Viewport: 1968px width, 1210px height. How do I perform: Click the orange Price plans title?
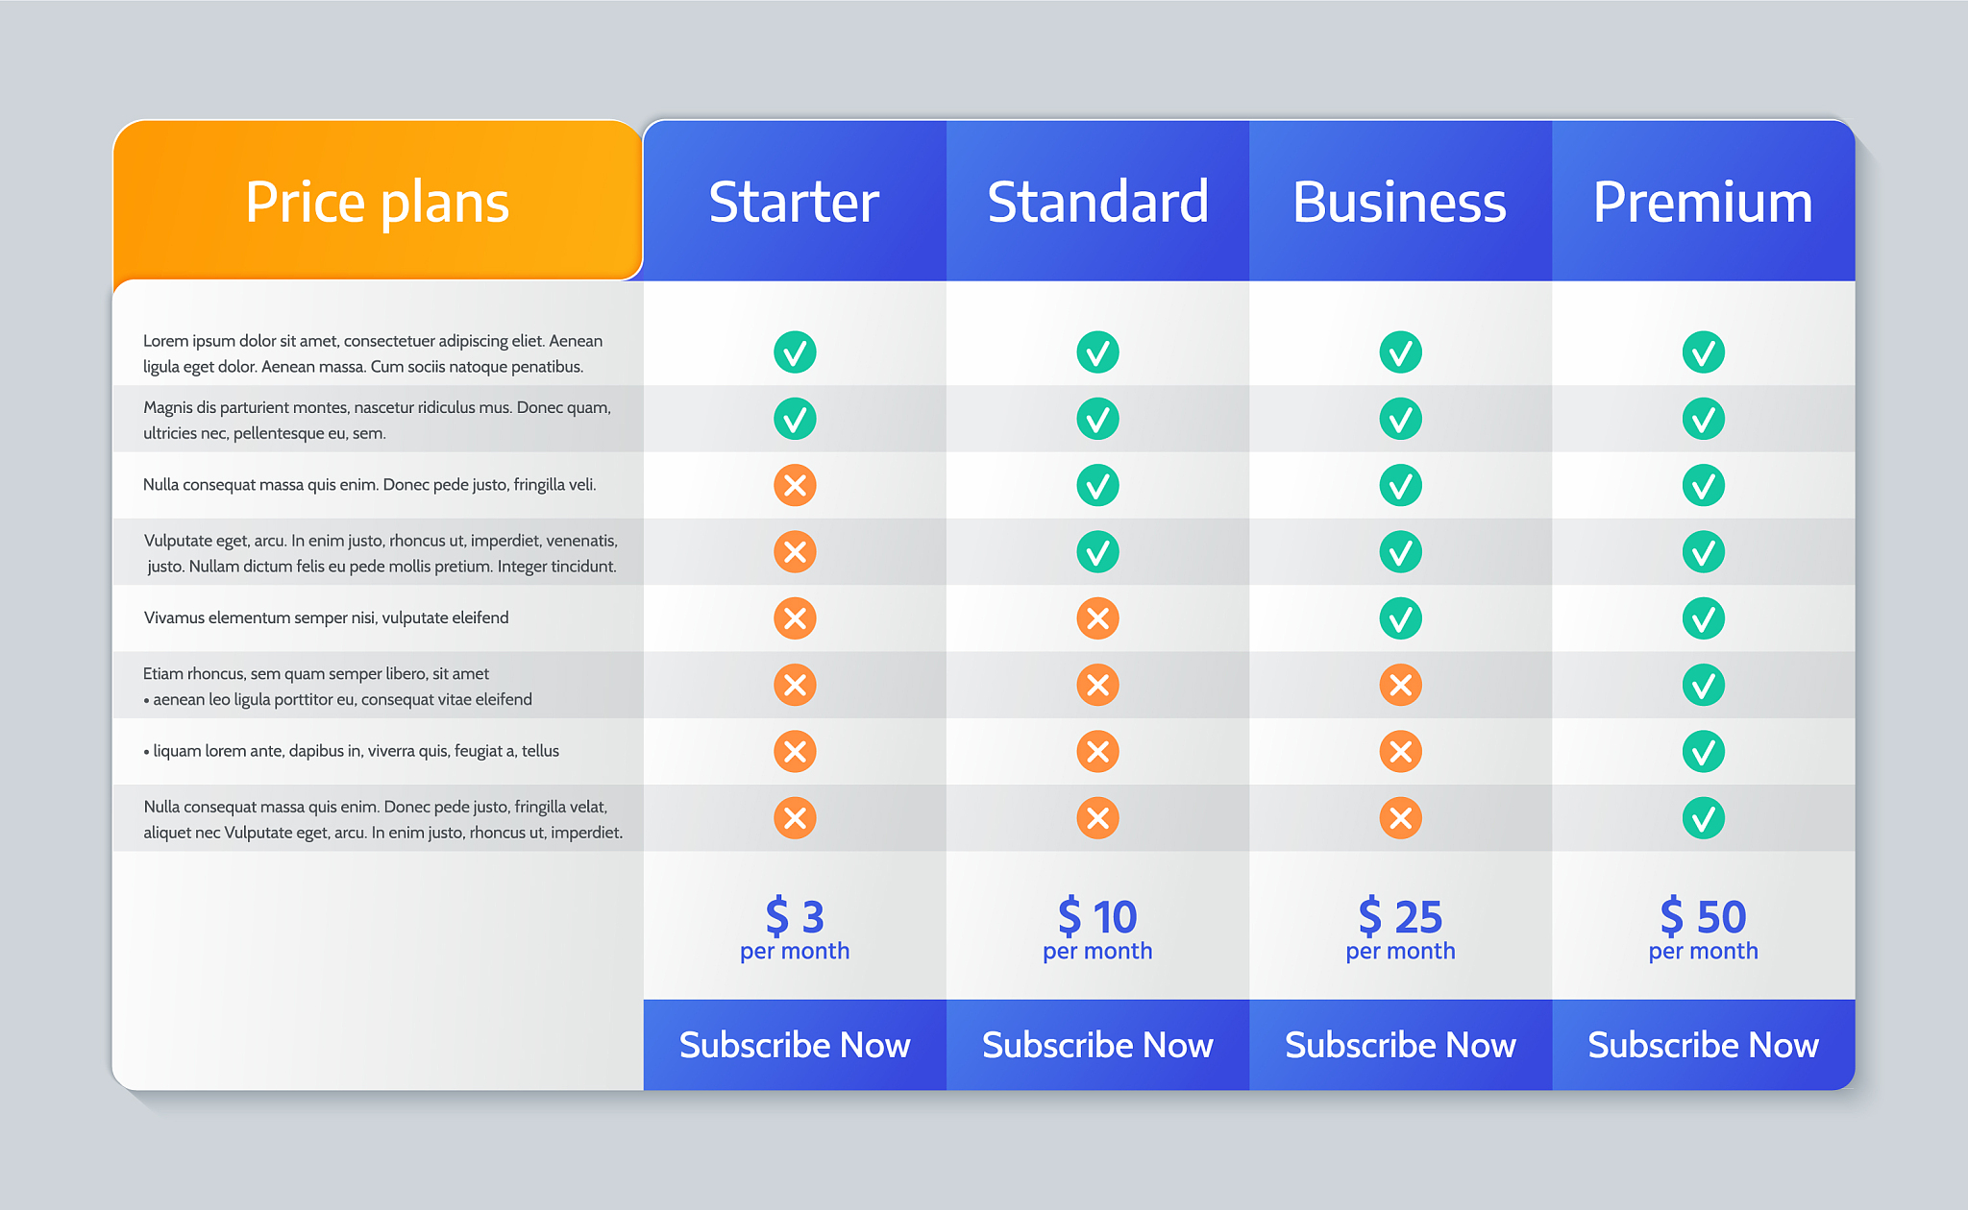coord(378,202)
